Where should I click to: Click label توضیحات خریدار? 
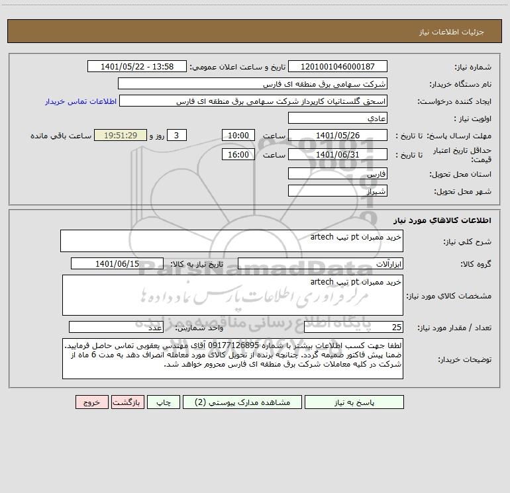coord(465,360)
